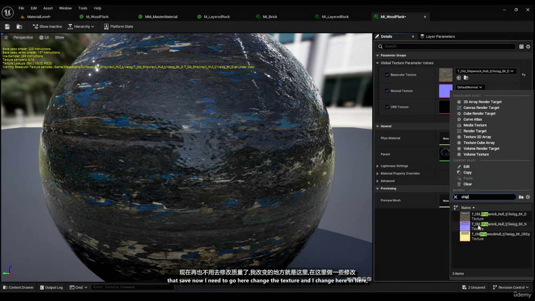Click the Details panel search field
The image size is (535, 301).
point(446,47)
